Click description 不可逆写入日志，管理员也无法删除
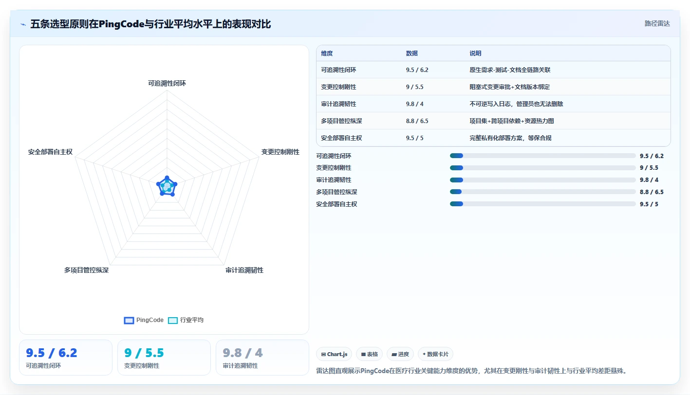The height and width of the screenshot is (395, 690). (x=516, y=104)
